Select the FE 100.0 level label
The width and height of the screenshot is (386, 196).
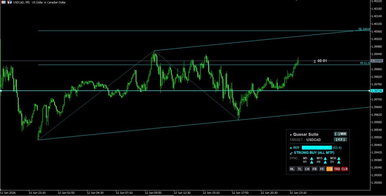[x=364, y=29]
